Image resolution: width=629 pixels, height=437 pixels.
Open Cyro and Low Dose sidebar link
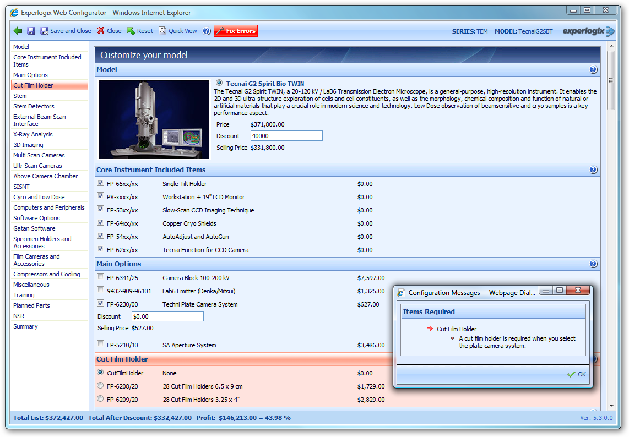pyautogui.click(x=39, y=197)
